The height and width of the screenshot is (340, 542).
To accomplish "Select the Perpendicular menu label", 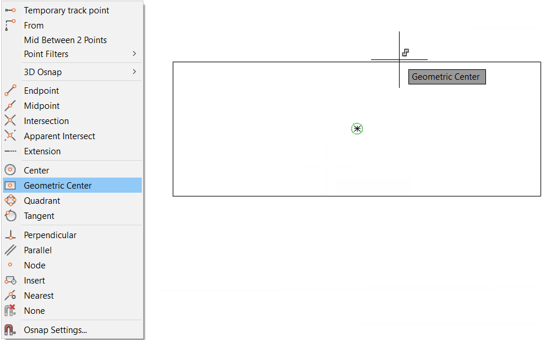I will pyautogui.click(x=50, y=235).
